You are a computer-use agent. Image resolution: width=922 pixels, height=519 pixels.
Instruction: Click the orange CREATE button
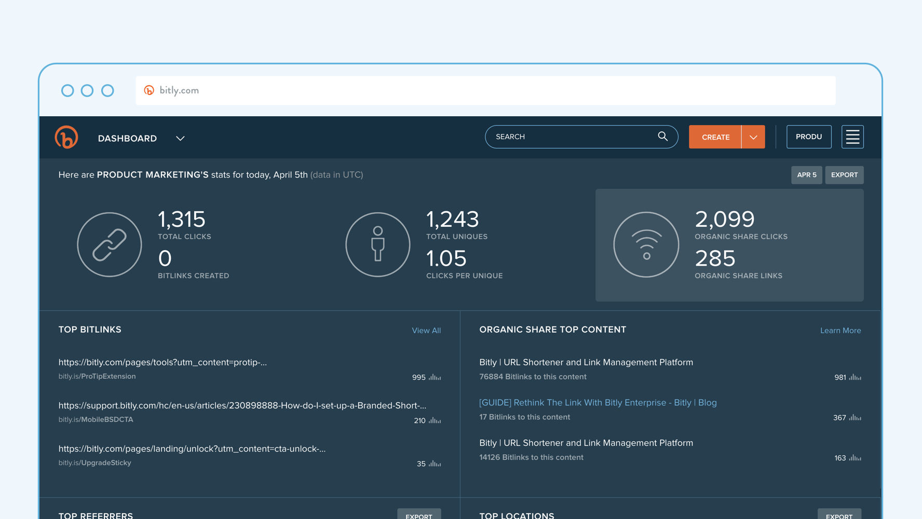715,137
